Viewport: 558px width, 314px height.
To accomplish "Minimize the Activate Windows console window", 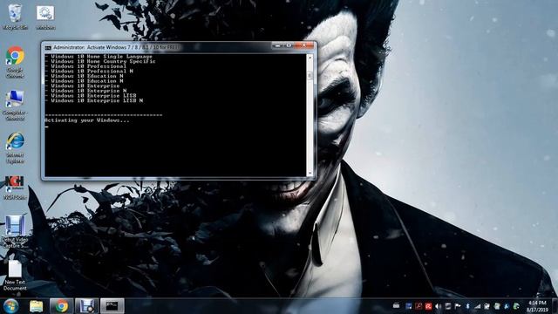I will click(x=278, y=45).
